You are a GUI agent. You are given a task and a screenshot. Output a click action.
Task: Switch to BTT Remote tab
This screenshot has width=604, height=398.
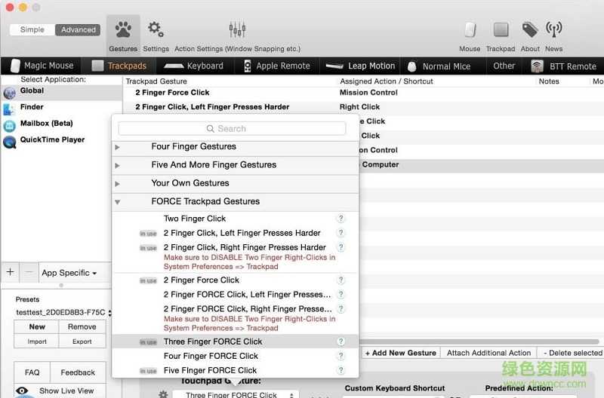[563, 66]
